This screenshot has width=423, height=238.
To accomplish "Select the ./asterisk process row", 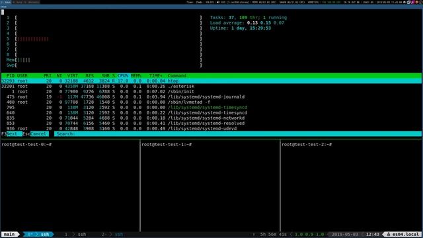I will click(211, 87).
